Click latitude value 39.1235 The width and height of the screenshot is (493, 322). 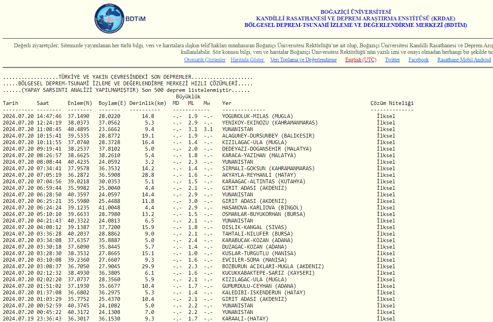(78, 207)
